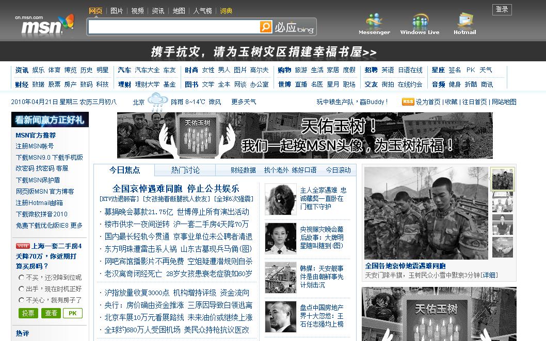Click 设为首页 link
The image size is (546, 341).
pos(428,102)
